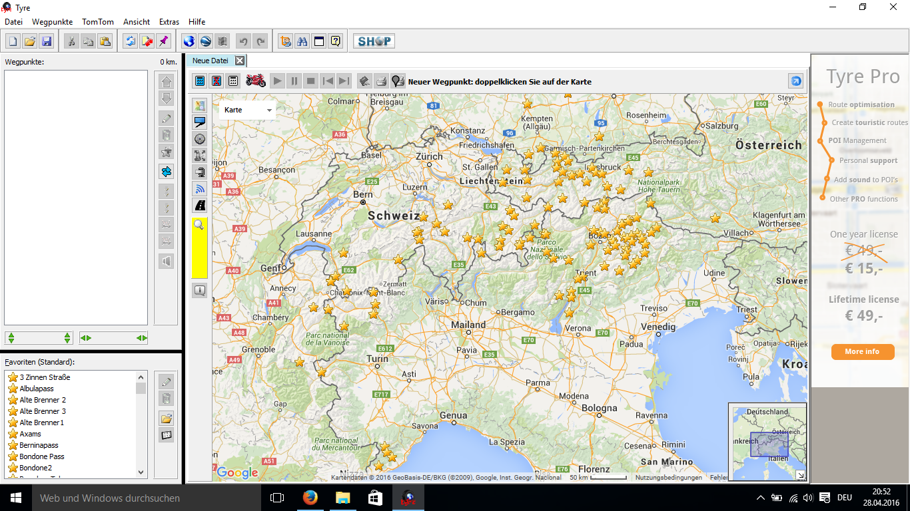Click the overview minimap thumbnail

click(x=767, y=441)
